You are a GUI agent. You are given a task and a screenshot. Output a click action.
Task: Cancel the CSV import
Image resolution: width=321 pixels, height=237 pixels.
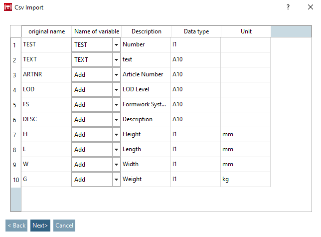(x=64, y=226)
